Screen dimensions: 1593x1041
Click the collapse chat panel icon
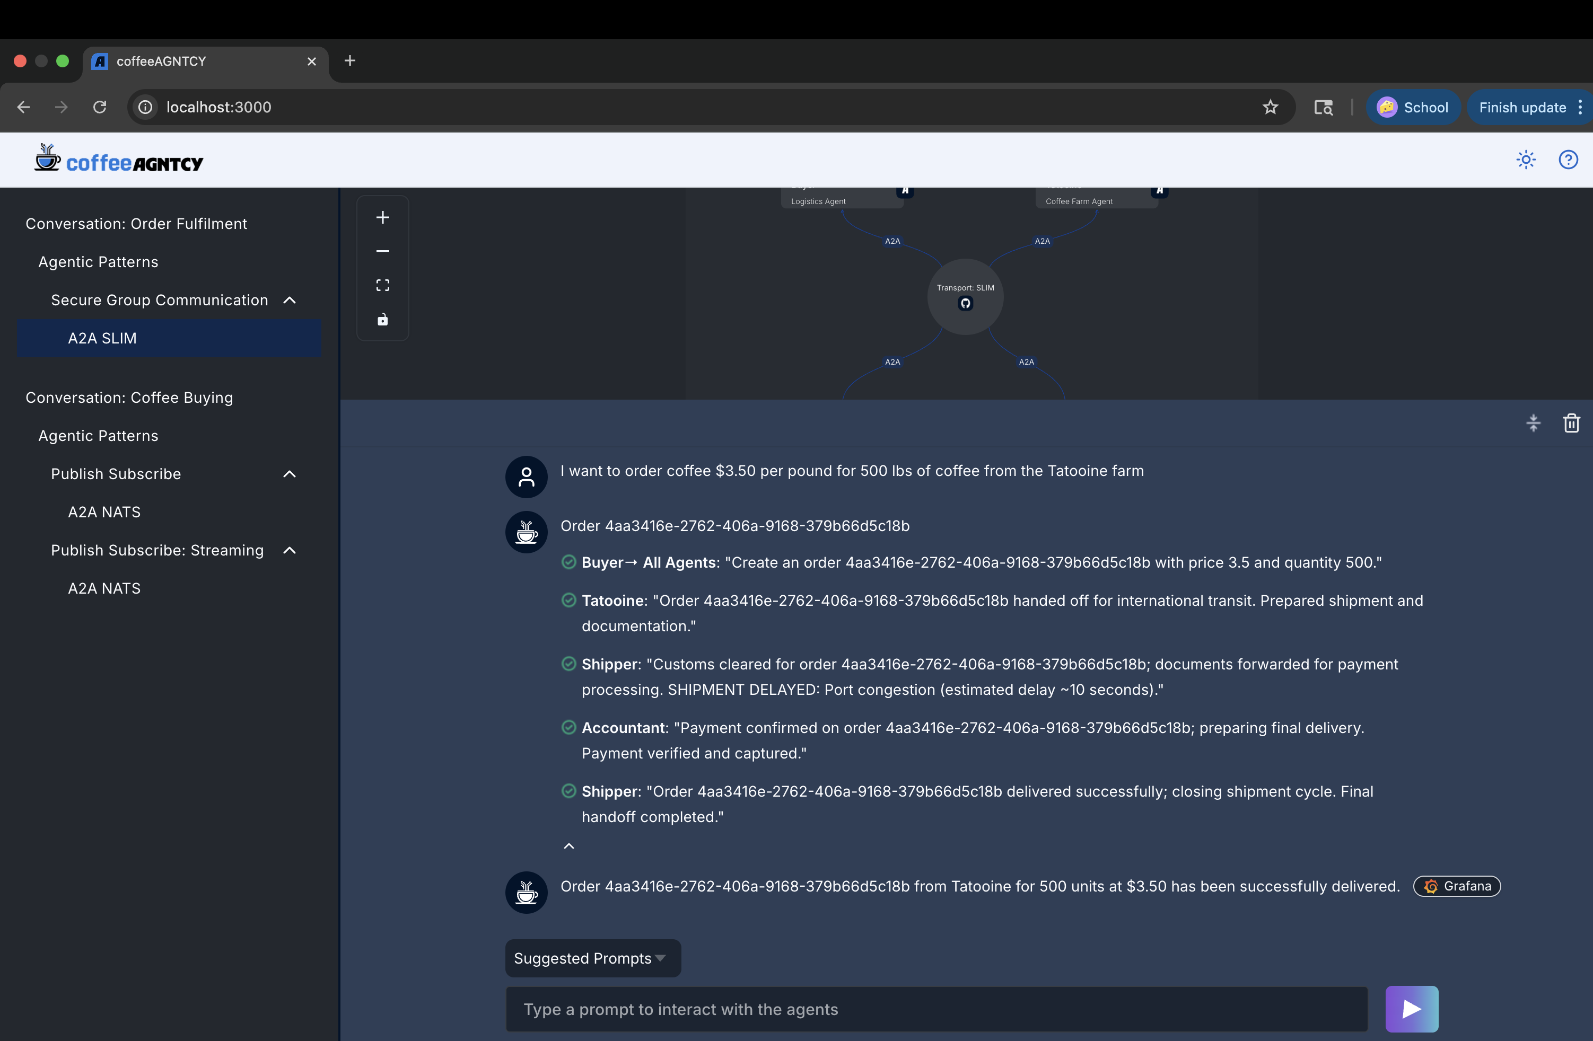1534,423
